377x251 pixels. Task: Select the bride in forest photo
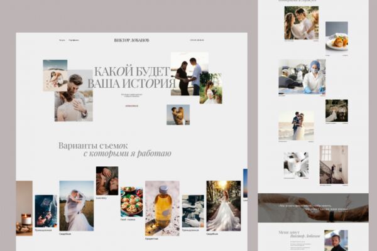[224, 206]
